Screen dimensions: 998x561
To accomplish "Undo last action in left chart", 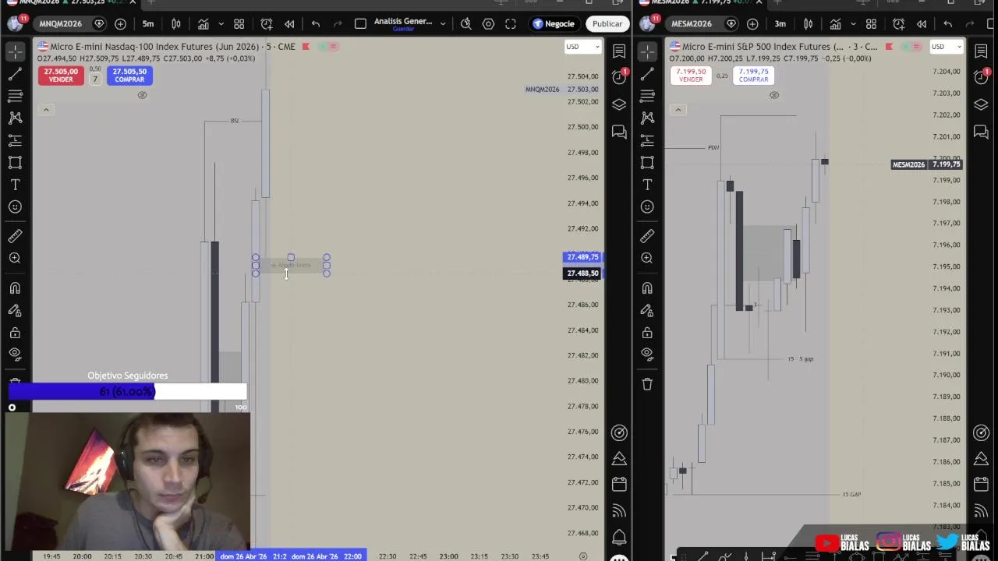I will pyautogui.click(x=316, y=24).
